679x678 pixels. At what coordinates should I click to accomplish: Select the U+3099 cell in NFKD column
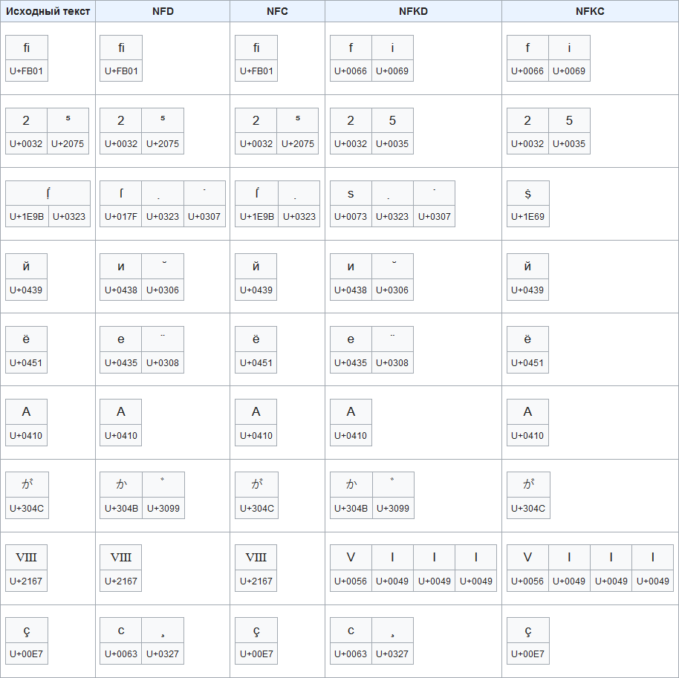392,495
